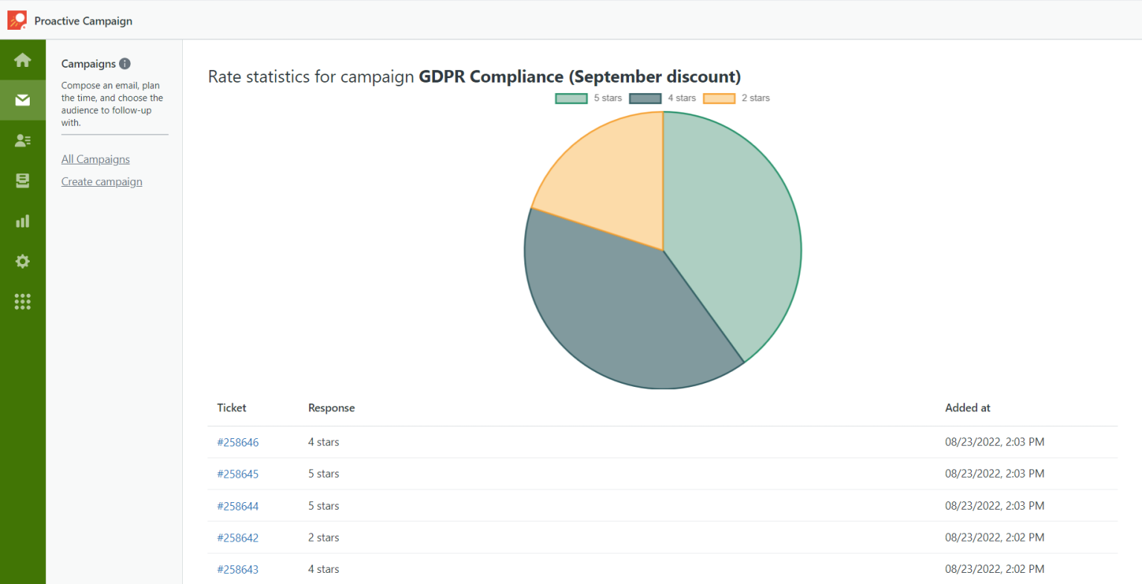The width and height of the screenshot is (1142, 584).
Task: Open ticket #258642
Action: (x=238, y=537)
